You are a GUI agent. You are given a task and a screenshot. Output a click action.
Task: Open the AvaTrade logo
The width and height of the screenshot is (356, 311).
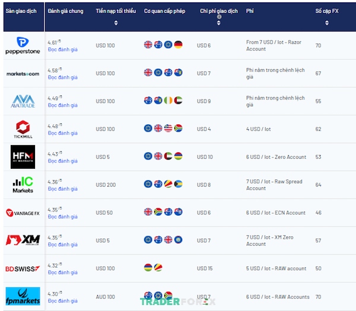[x=23, y=101]
